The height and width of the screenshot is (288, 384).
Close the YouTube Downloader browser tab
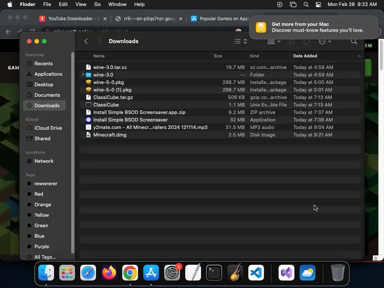click(x=105, y=19)
